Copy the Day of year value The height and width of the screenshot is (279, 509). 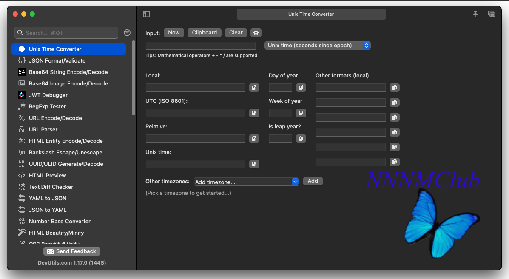pyautogui.click(x=301, y=88)
